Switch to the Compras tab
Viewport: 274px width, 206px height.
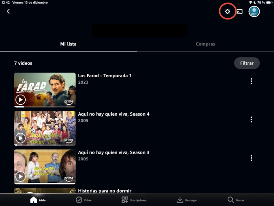tap(205, 44)
